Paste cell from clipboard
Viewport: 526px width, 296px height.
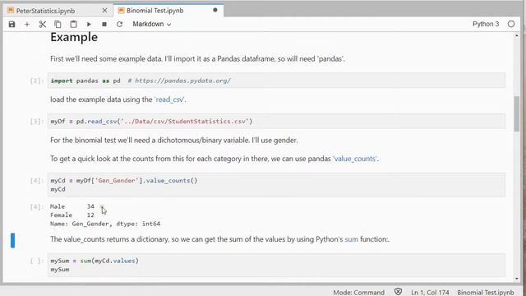(73, 24)
